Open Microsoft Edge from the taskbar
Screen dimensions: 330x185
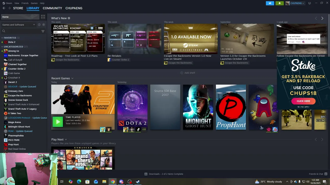pos(79,181)
